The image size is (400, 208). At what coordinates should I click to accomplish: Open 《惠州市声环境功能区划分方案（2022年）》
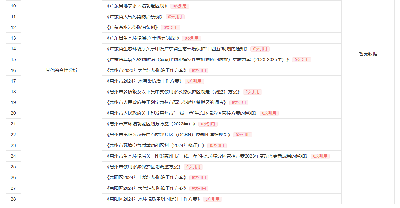[151, 124]
